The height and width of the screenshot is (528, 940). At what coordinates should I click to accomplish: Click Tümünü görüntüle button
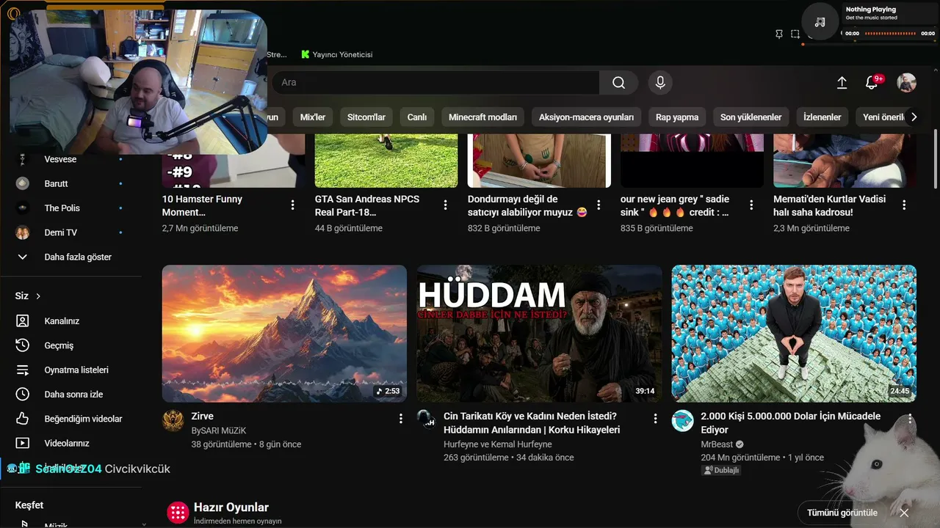(842, 513)
